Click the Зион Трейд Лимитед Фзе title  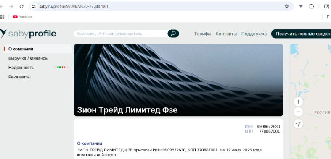pos(127,110)
